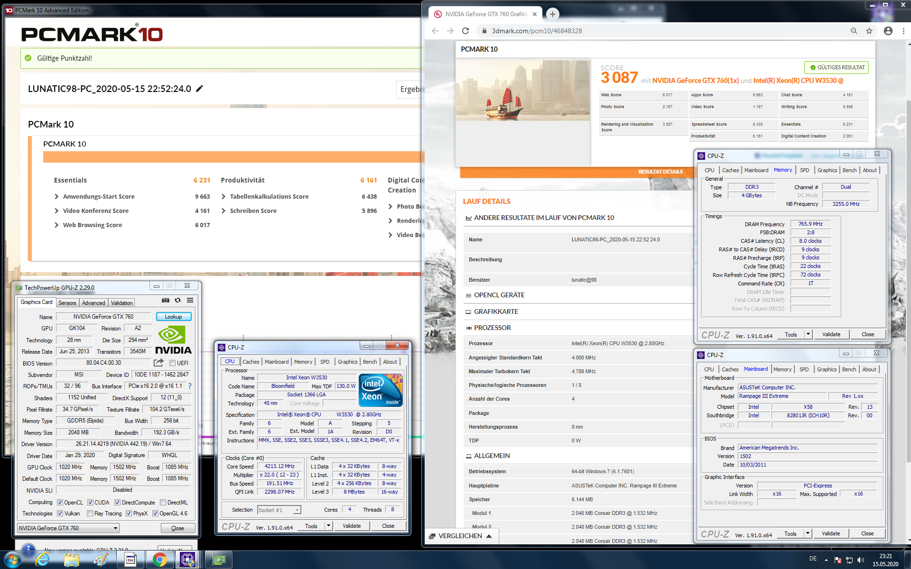Open the Tools dropdown arrow in CPU-Z CPU window
This screenshot has height=569, width=911.
(328, 526)
